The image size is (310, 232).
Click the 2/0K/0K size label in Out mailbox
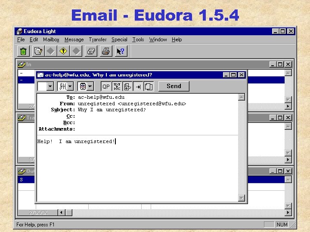[38, 213]
